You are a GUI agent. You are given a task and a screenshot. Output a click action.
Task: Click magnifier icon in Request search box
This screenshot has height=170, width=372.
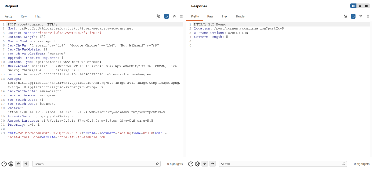coord(157,164)
